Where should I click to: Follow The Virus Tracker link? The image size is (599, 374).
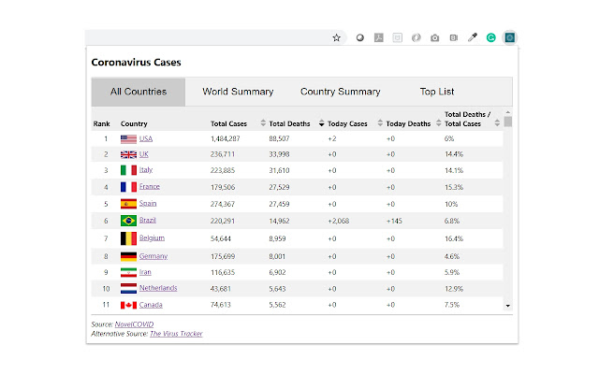(x=177, y=333)
